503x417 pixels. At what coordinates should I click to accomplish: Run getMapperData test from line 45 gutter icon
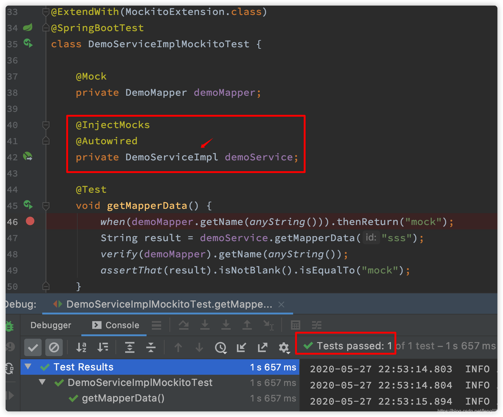pos(28,205)
